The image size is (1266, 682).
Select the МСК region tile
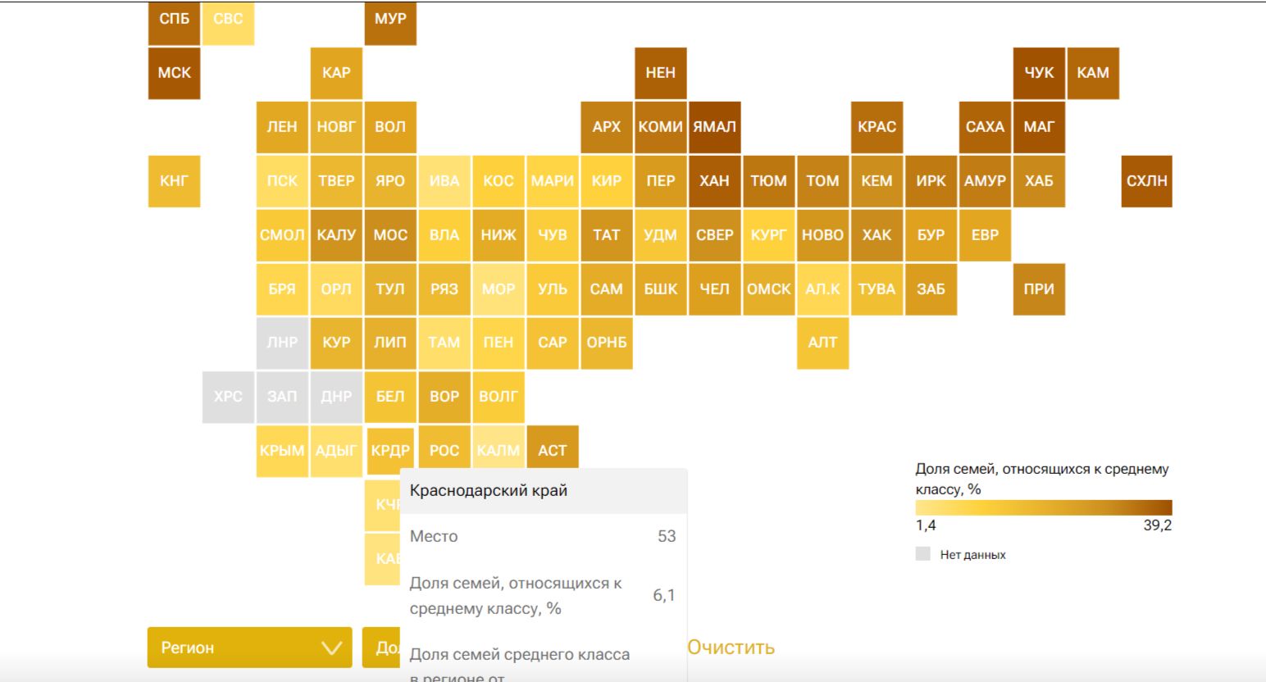174,73
